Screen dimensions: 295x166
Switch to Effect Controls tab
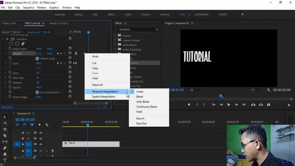click(x=32, y=23)
